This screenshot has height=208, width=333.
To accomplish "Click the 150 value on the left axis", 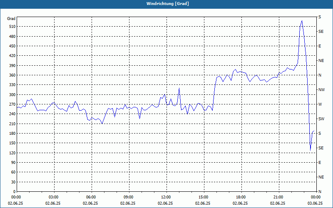I will point(12,143).
